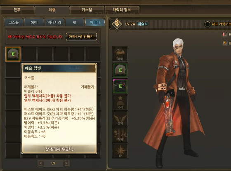Click the upper mouse rotate icon
The height and width of the screenshot is (171, 231).
click(224, 35)
